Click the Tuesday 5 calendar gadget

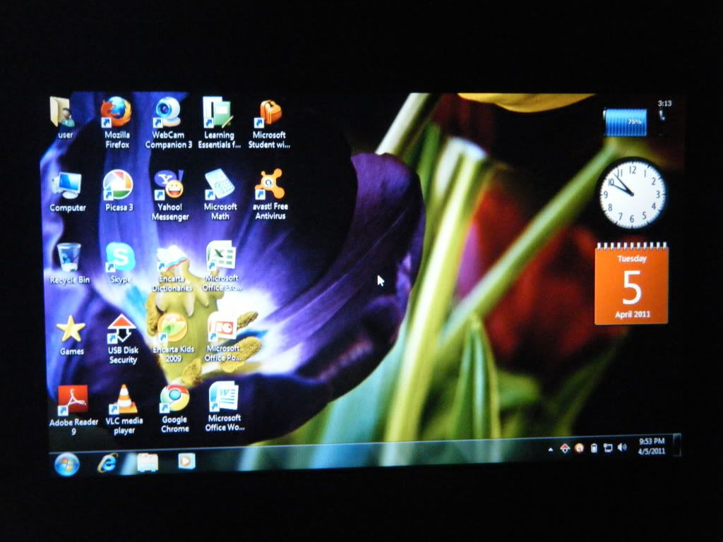coord(631,284)
